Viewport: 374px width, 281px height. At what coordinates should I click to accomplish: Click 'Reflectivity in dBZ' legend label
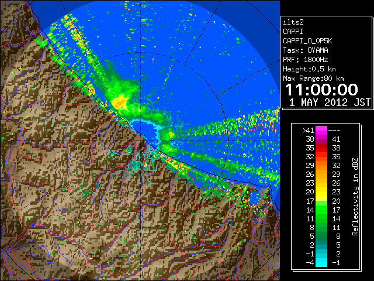(355, 197)
